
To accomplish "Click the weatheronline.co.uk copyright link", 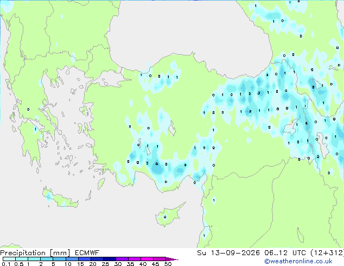I will (x=298, y=261).
